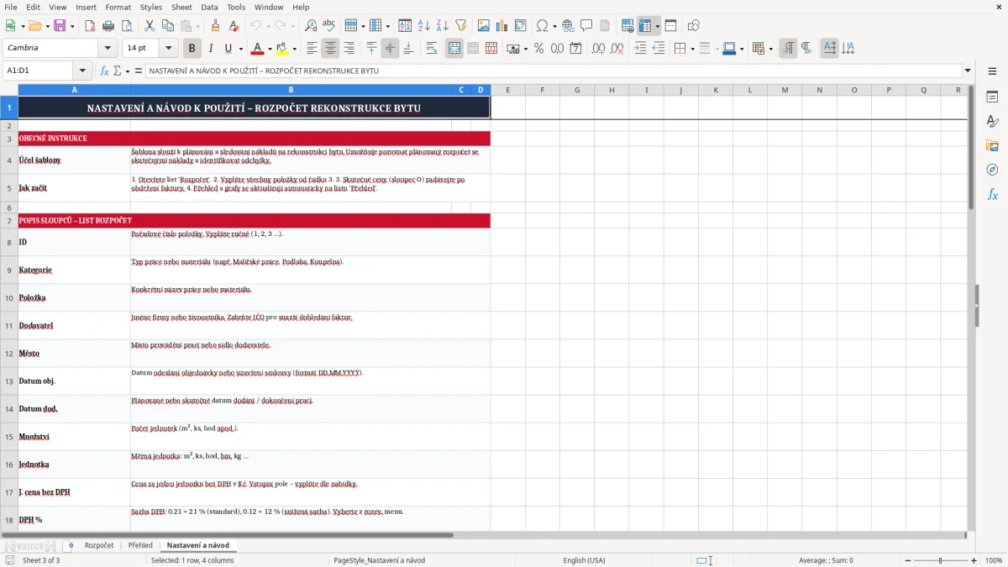Toggle Align Right
1008x567 pixels.
click(x=349, y=49)
